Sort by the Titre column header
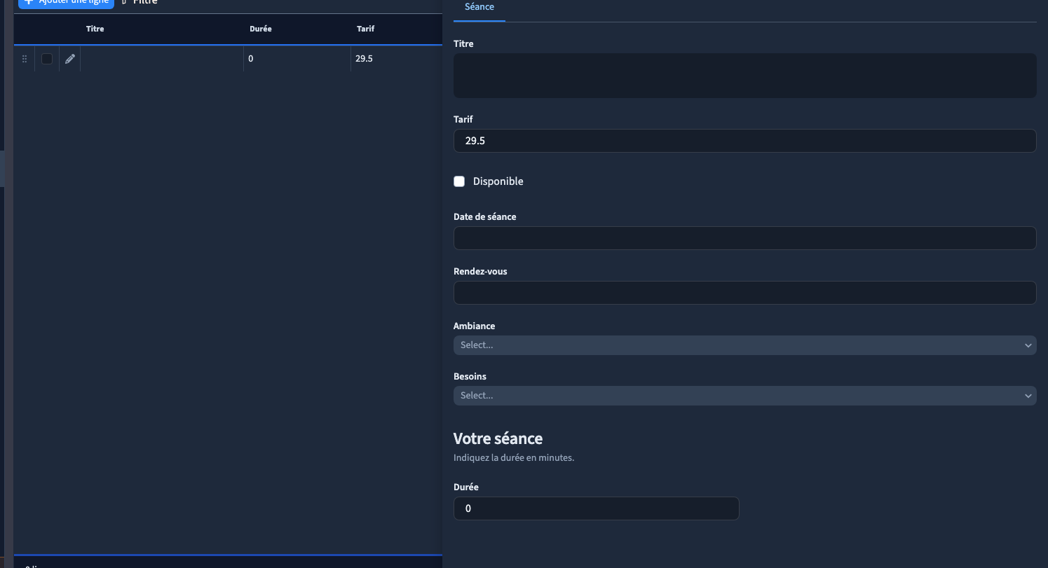This screenshot has width=1048, height=568. (x=95, y=29)
